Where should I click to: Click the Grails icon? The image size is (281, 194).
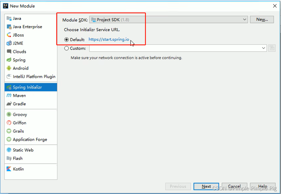(9, 131)
